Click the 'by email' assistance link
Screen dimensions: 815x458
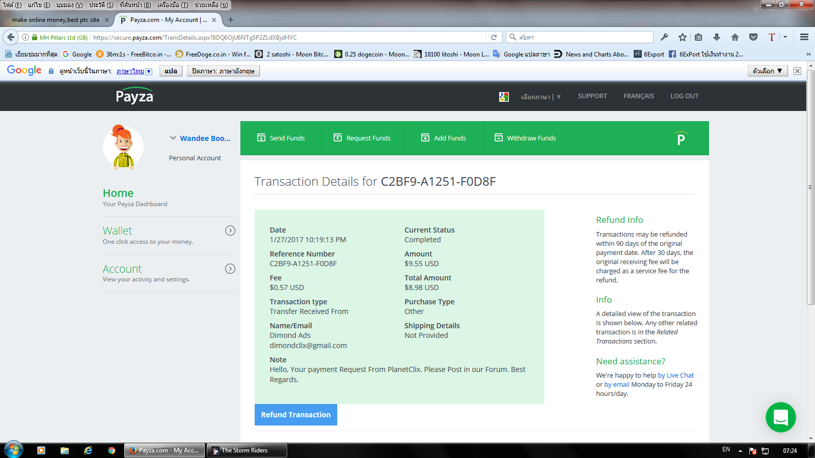tap(617, 385)
